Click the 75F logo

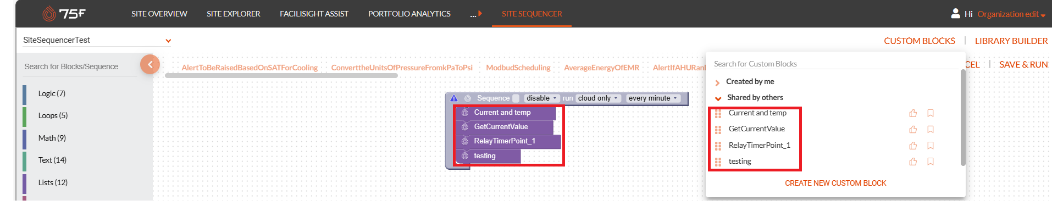click(x=64, y=14)
